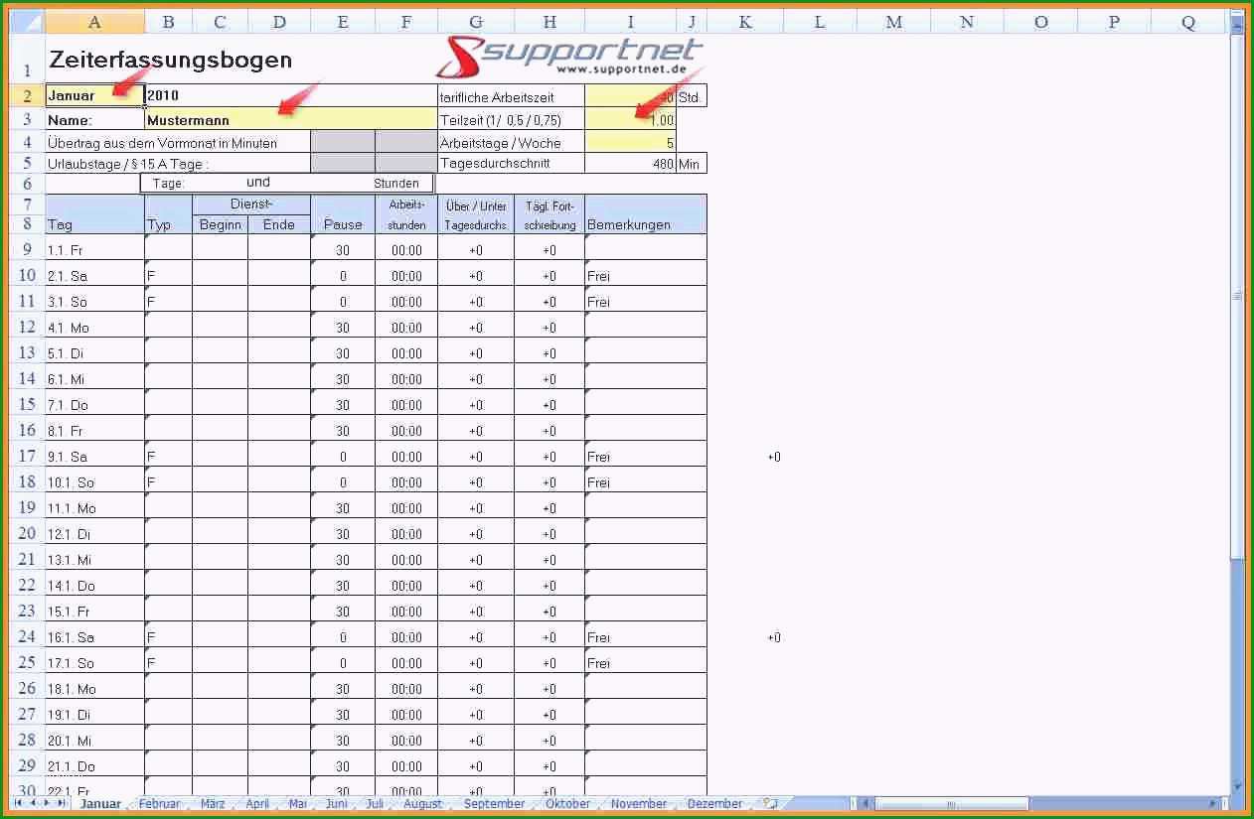Click the vertical scrollbar down arrow

1237,786
